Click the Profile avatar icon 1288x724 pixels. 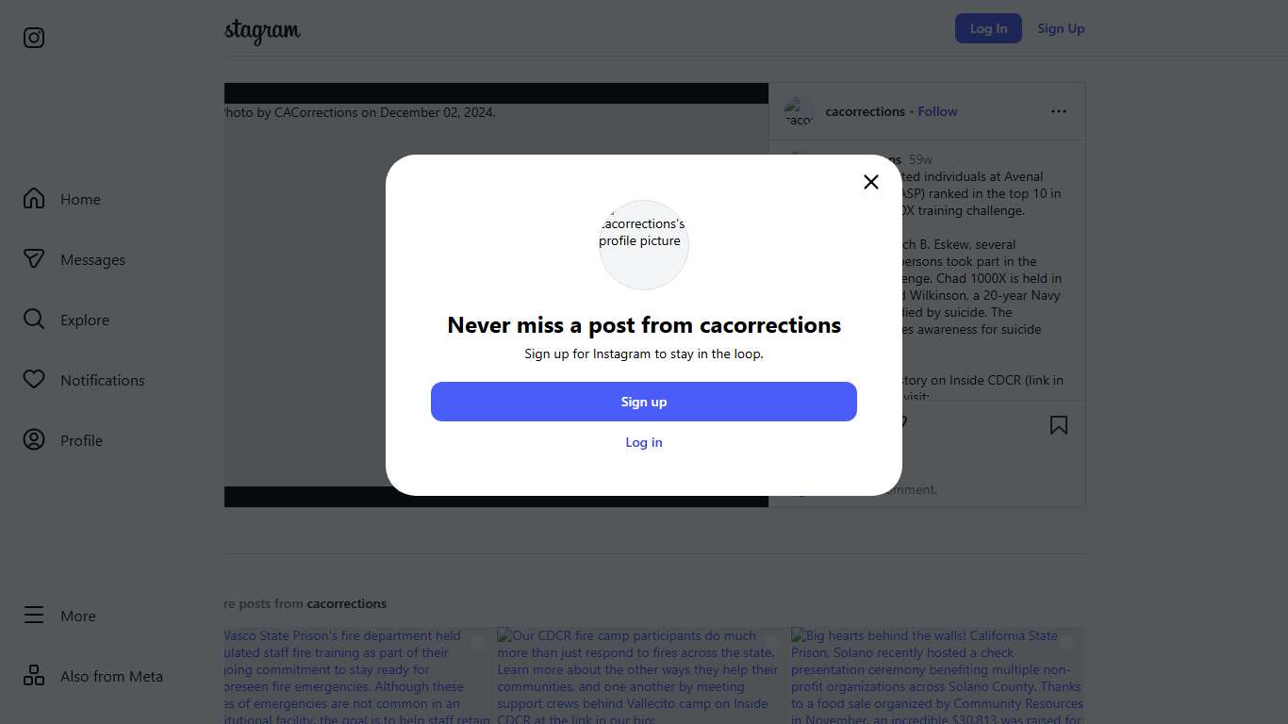tap(34, 440)
